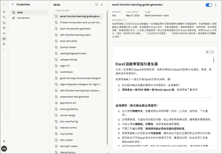Select skill-creator skill

click(78, 140)
